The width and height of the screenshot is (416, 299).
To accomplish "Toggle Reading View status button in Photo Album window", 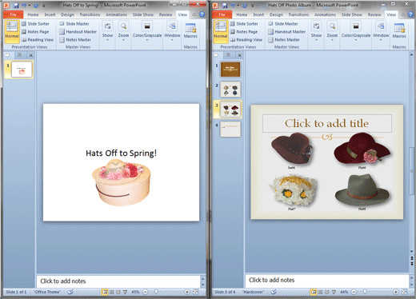I will [x=327, y=292].
